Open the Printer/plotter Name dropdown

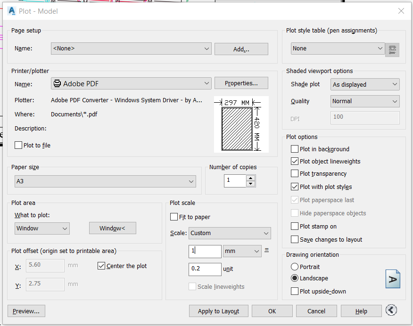[x=131, y=83]
